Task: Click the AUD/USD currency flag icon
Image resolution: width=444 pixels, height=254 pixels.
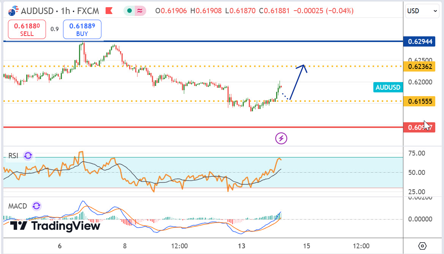Action: (13, 11)
